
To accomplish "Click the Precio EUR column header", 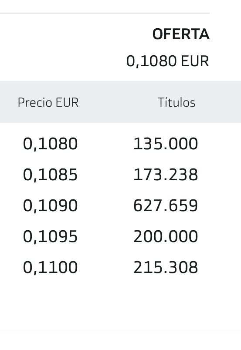I will tap(48, 102).
